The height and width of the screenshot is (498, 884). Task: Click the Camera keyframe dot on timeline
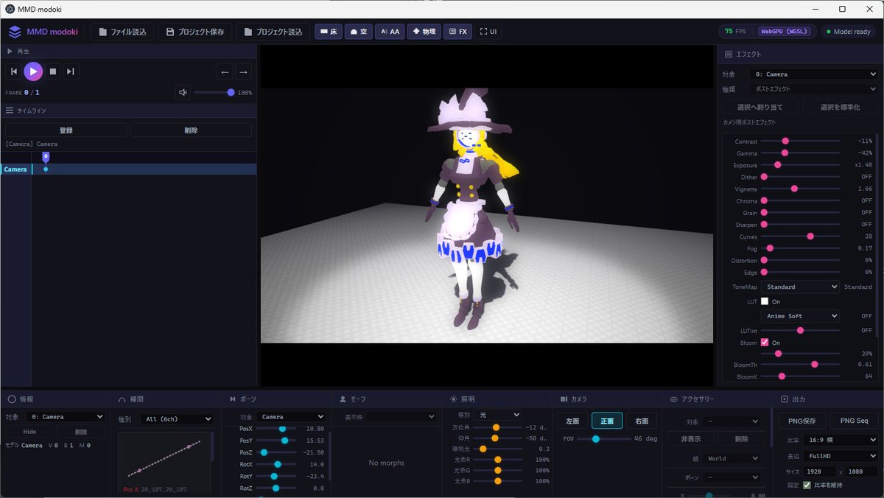[x=46, y=169]
